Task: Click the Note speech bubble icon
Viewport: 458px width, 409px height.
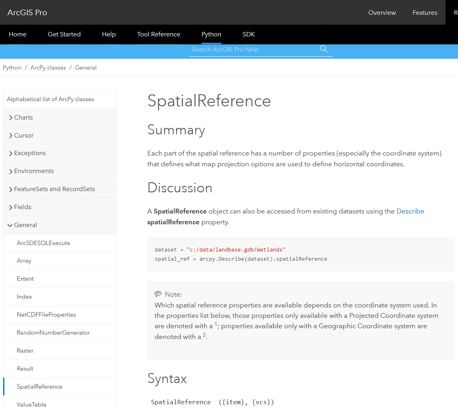Action: 158,294
